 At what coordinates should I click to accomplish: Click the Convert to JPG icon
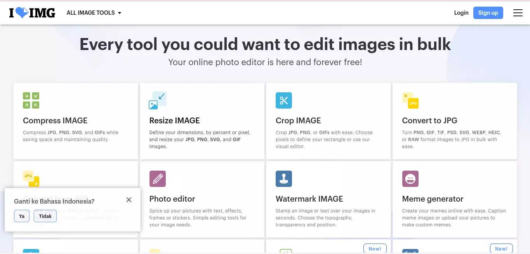click(410, 100)
